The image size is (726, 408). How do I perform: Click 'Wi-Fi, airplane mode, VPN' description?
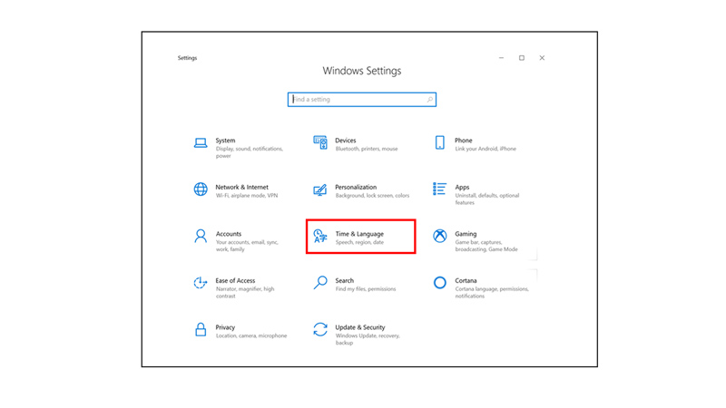247,196
